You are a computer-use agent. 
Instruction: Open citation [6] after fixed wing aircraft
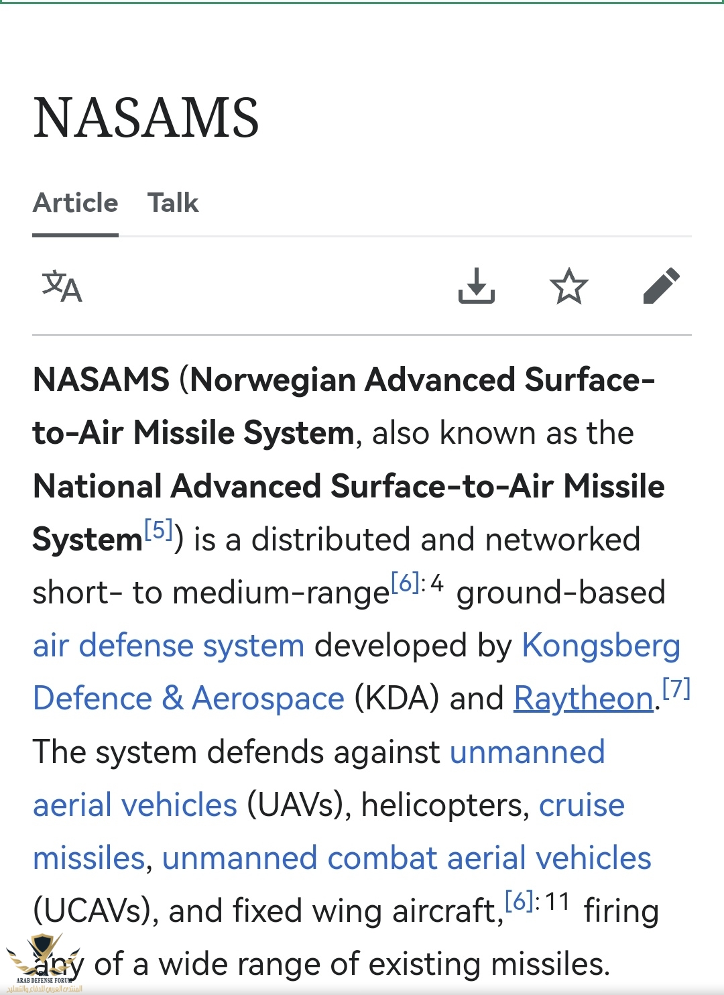pos(519,901)
